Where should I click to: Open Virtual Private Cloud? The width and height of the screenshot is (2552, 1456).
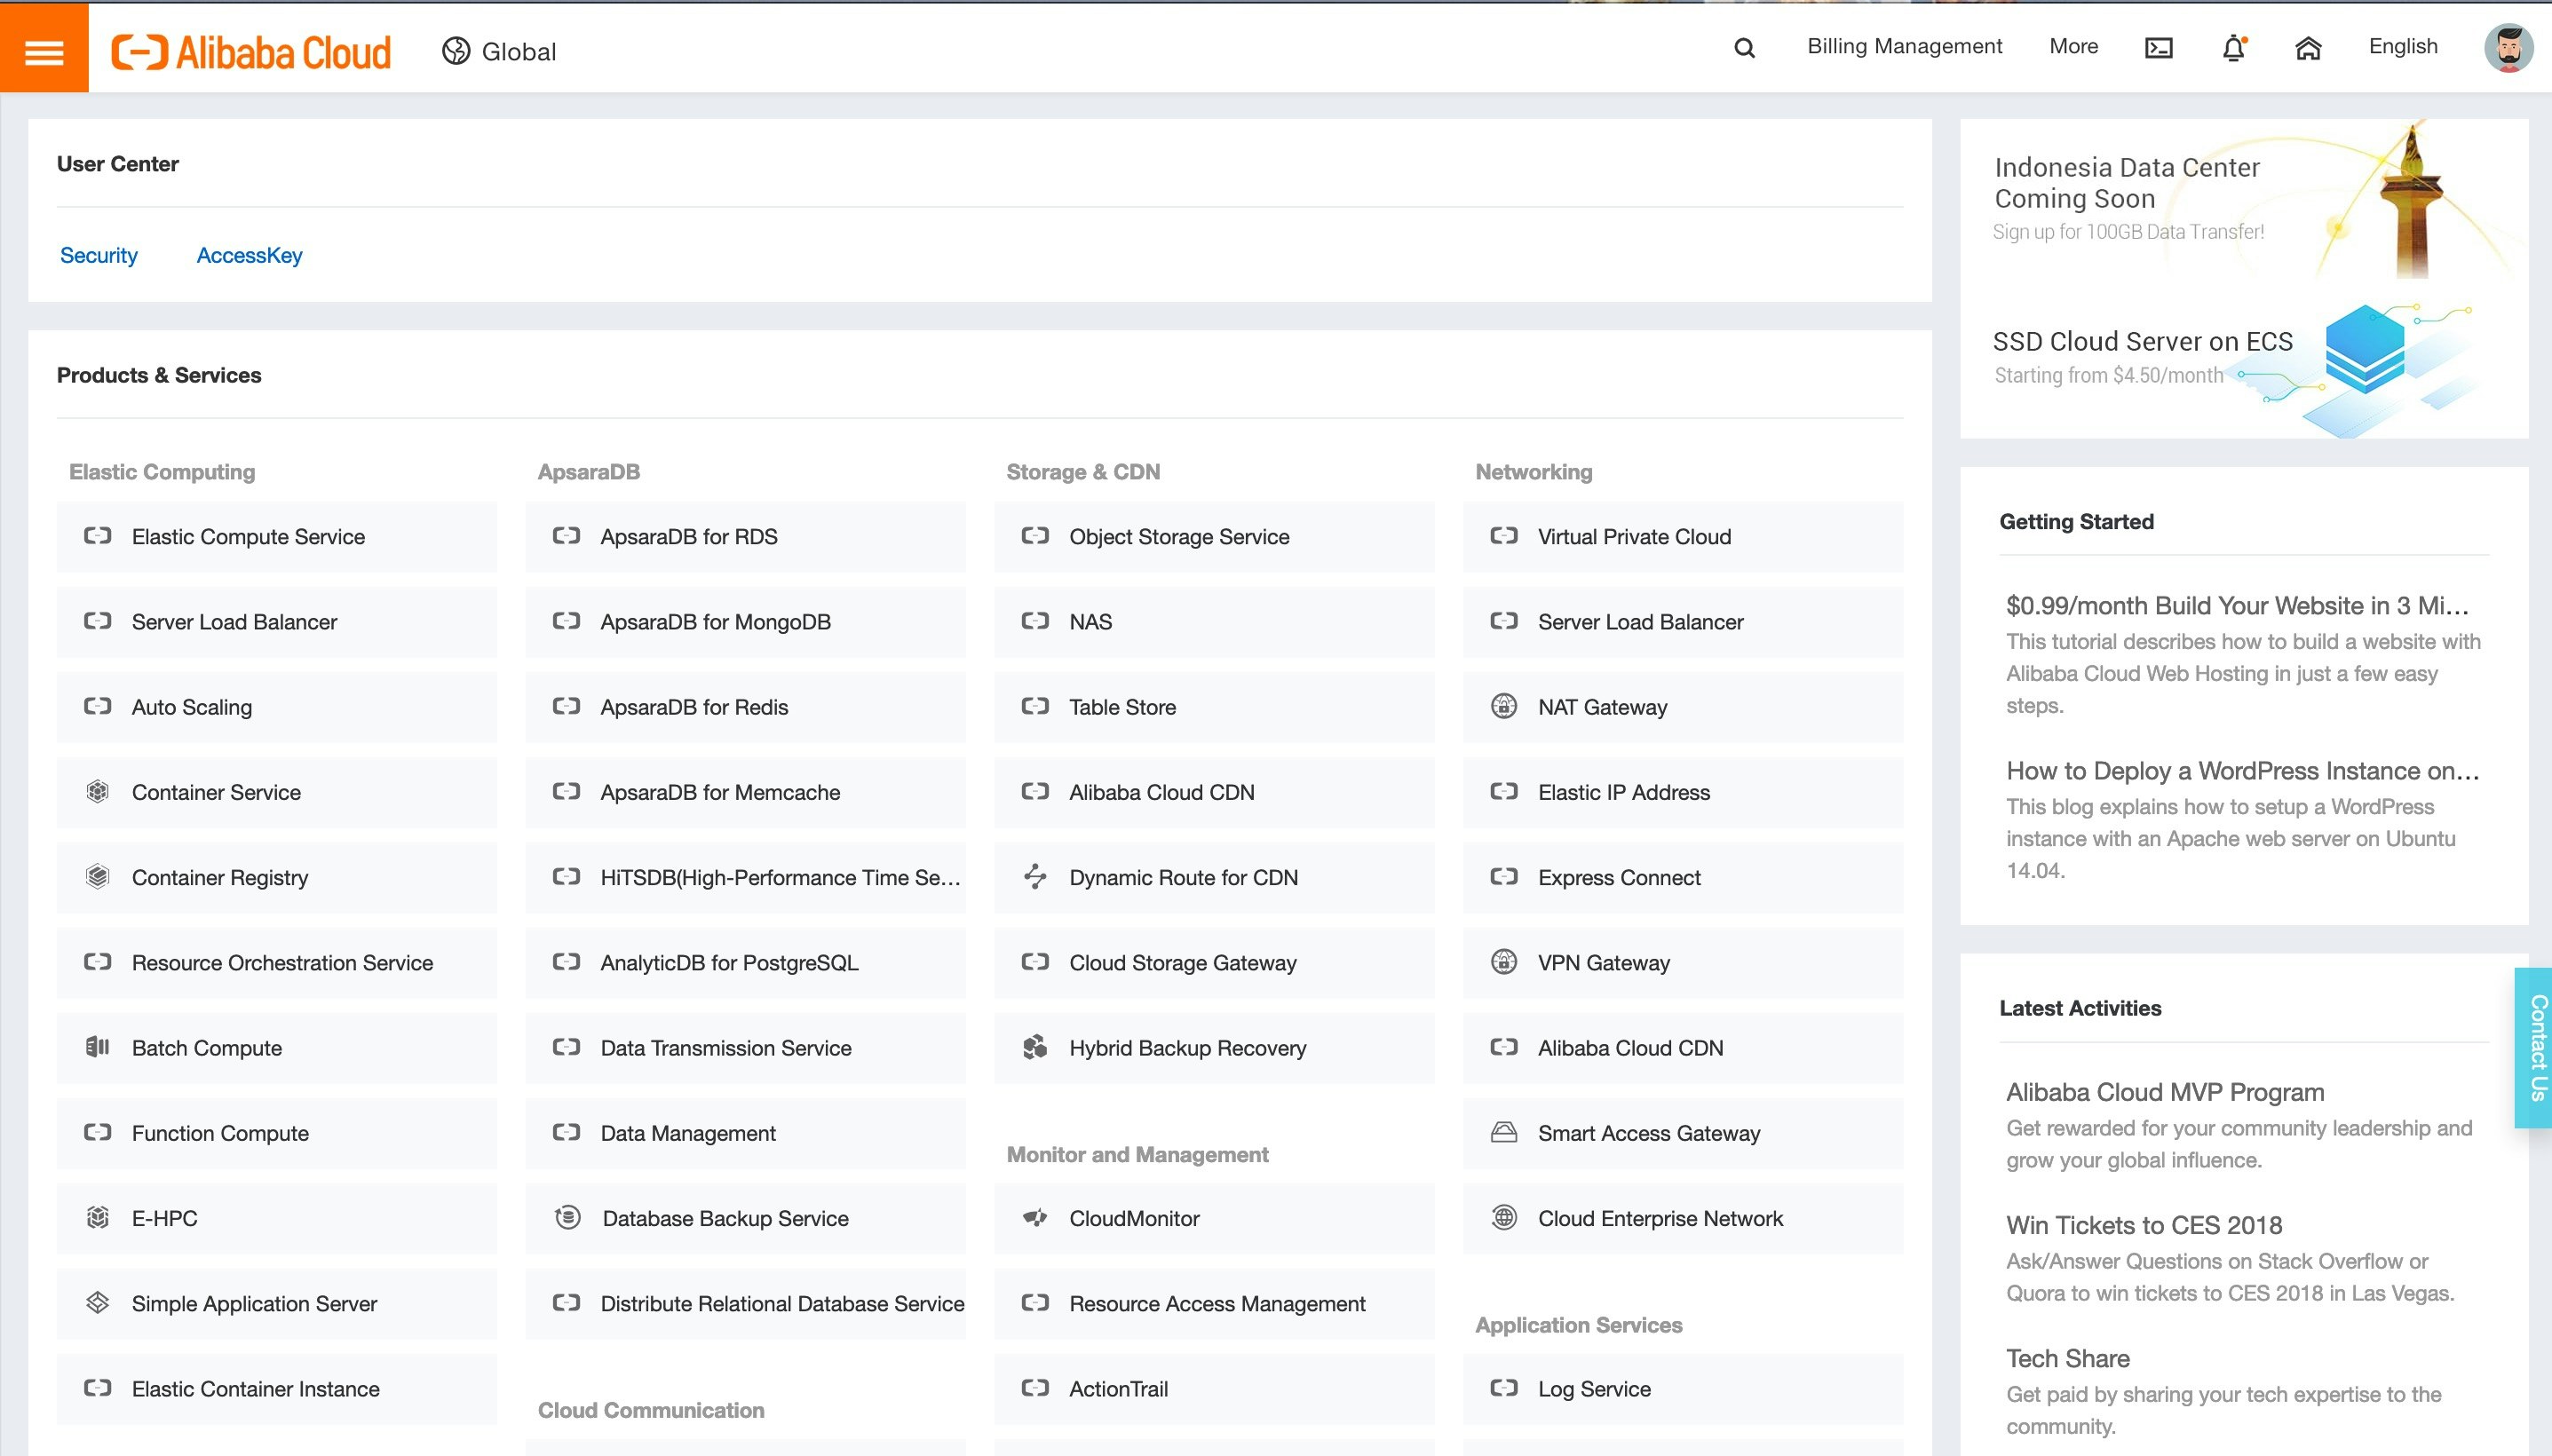[x=1683, y=537]
